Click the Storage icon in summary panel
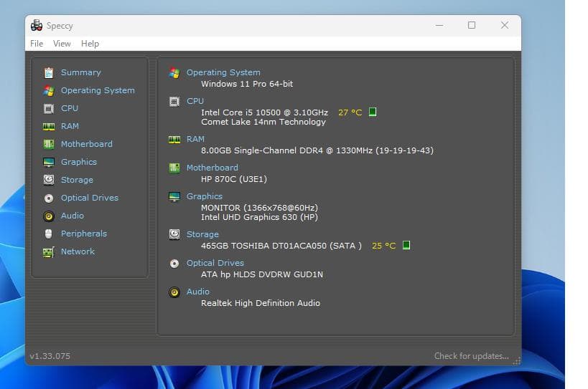The image size is (588, 389). pos(174,234)
